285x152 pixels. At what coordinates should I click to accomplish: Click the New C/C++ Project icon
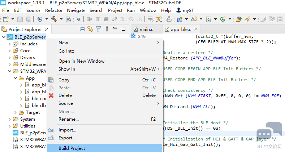(x=180, y=19)
